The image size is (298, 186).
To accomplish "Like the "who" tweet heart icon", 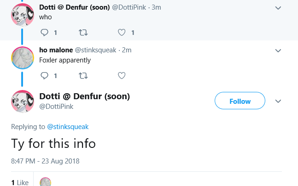I will coord(122,33).
